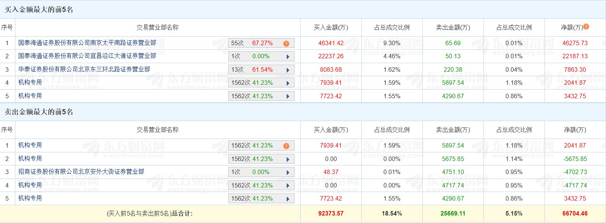Image resolution: width=606 pixels, height=223 pixels.
Task: Click blue arrow in row with net -4717.74
Action: pos(288,186)
